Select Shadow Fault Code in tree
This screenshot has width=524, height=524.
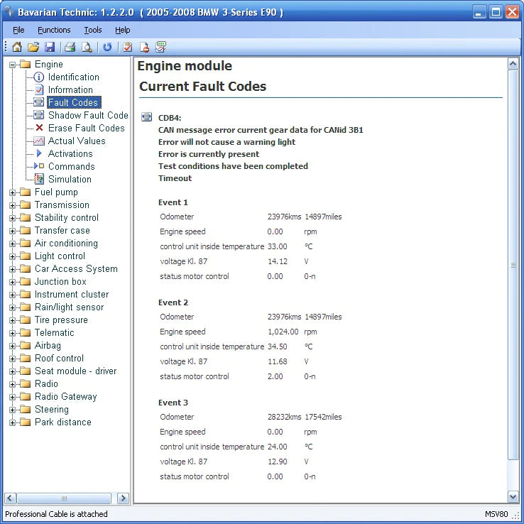(x=87, y=115)
